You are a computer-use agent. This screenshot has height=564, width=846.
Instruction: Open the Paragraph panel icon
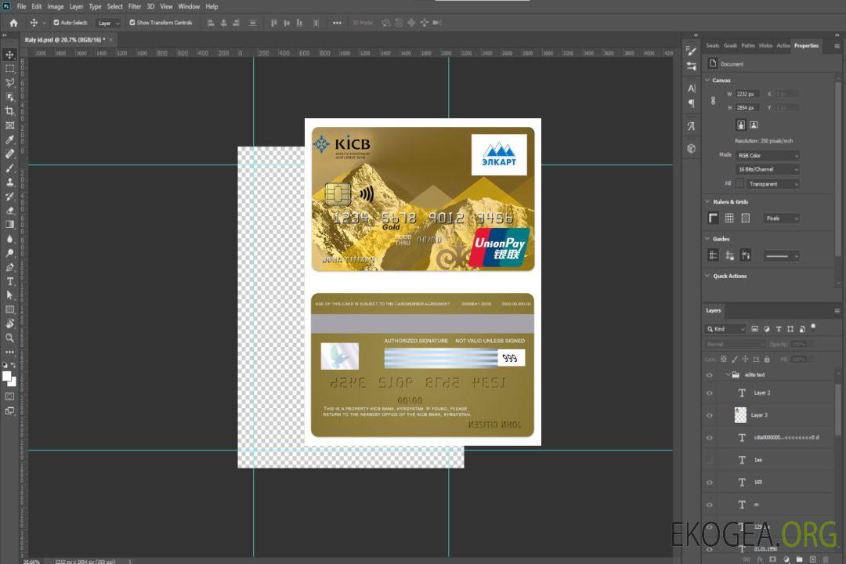691,103
